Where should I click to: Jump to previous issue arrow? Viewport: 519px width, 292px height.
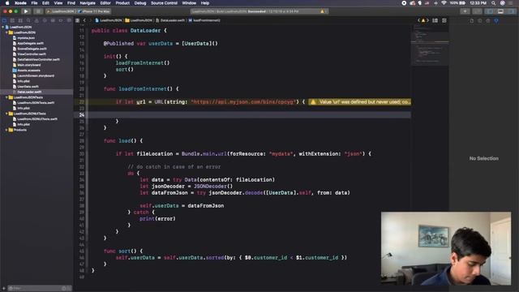418,20
